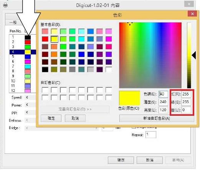Click 新增自訂色彩(A) add custom color button
The image size is (200, 170).
pos(157,118)
